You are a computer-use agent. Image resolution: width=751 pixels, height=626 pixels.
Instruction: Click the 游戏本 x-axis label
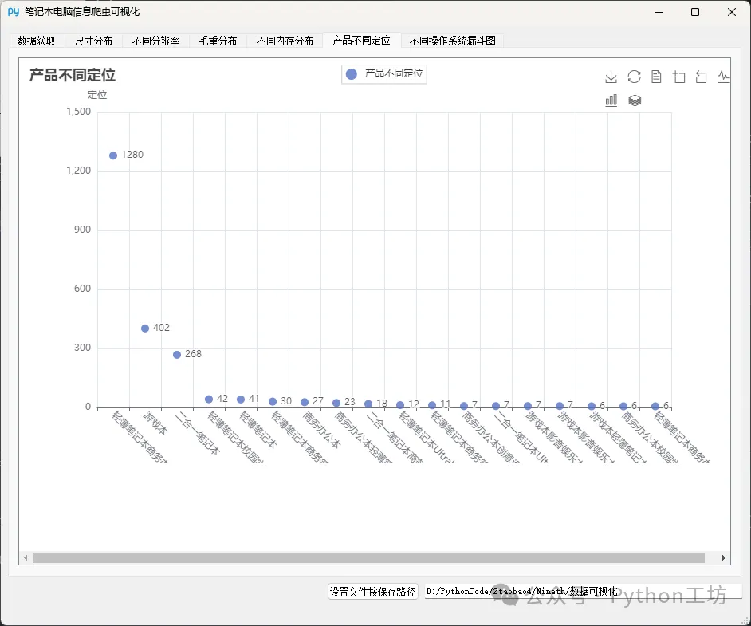tap(156, 423)
